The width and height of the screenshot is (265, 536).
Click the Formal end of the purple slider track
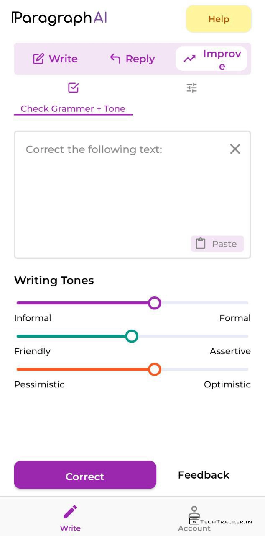pyautogui.click(x=246, y=303)
